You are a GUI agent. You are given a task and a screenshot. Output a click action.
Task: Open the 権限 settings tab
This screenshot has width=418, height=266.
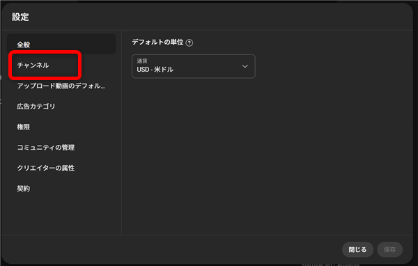61,127
